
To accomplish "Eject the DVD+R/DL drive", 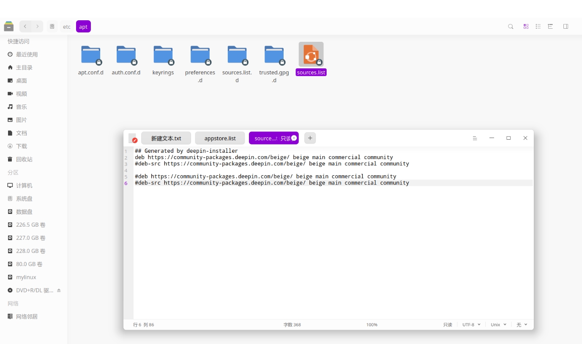I will 59,290.
